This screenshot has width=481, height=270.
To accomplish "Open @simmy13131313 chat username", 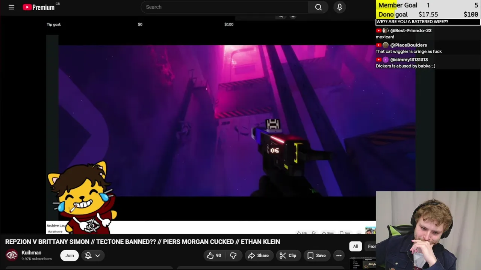I will point(409,60).
